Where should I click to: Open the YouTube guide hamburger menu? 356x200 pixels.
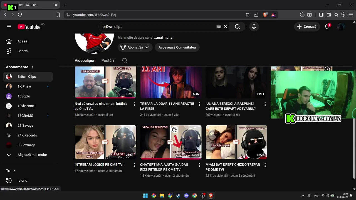point(9,27)
